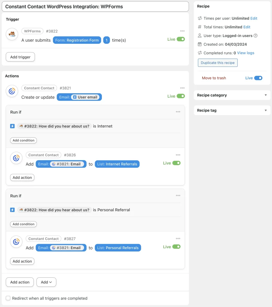
Task: Click the Duplicate this recipe button
Action: click(217, 63)
